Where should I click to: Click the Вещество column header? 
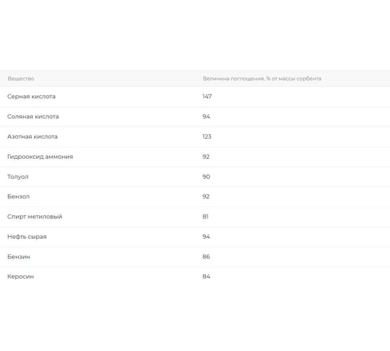[21, 79]
